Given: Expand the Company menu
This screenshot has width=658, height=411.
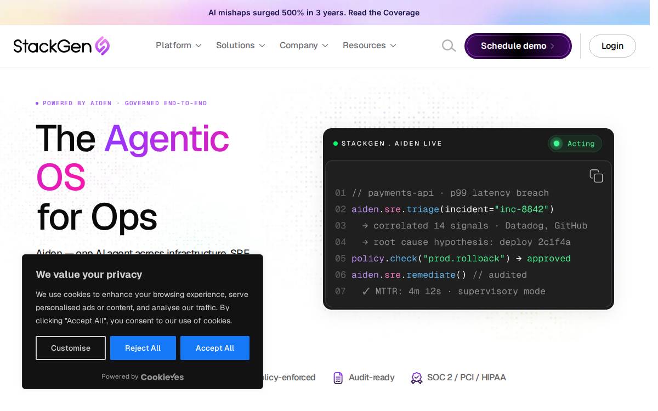Looking at the screenshot, I should (x=304, y=45).
